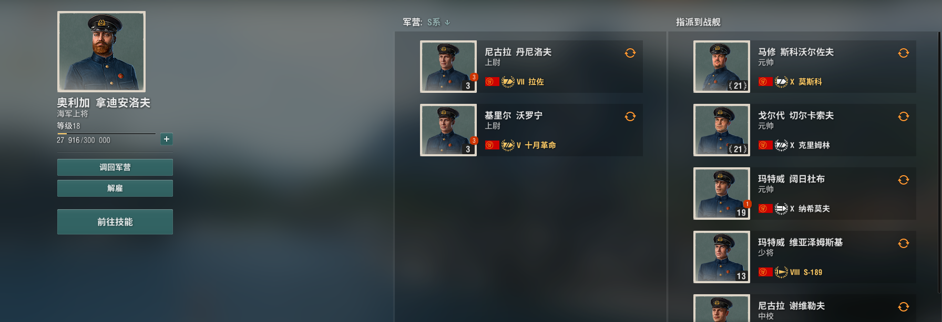The height and width of the screenshot is (322, 942).
Task: Click the sort arrow next to S系
Action: click(x=447, y=23)
